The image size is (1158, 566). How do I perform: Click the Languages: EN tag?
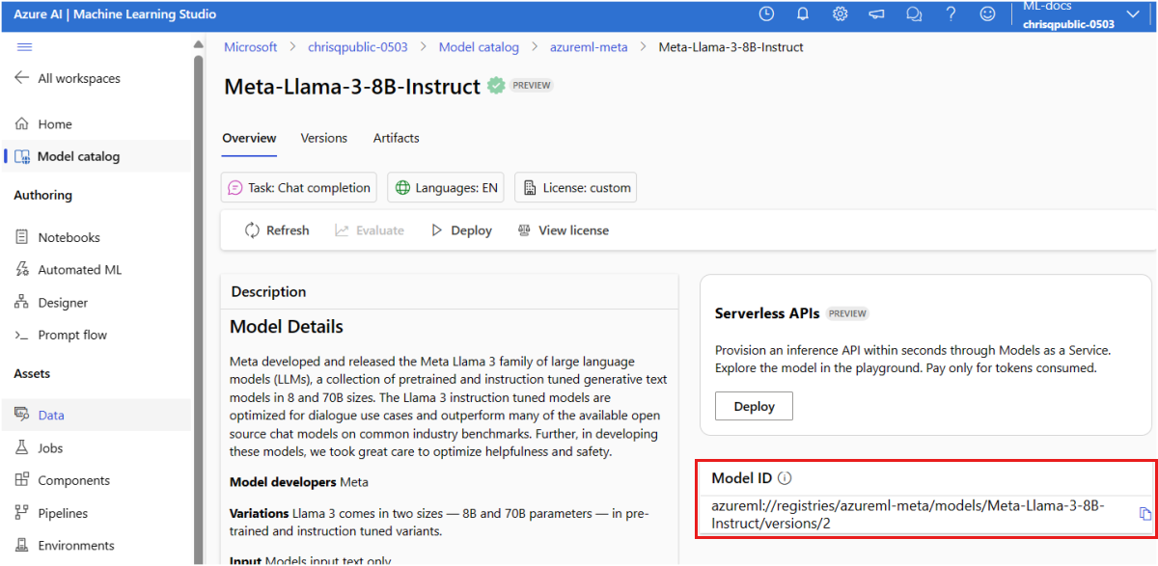[x=447, y=188]
